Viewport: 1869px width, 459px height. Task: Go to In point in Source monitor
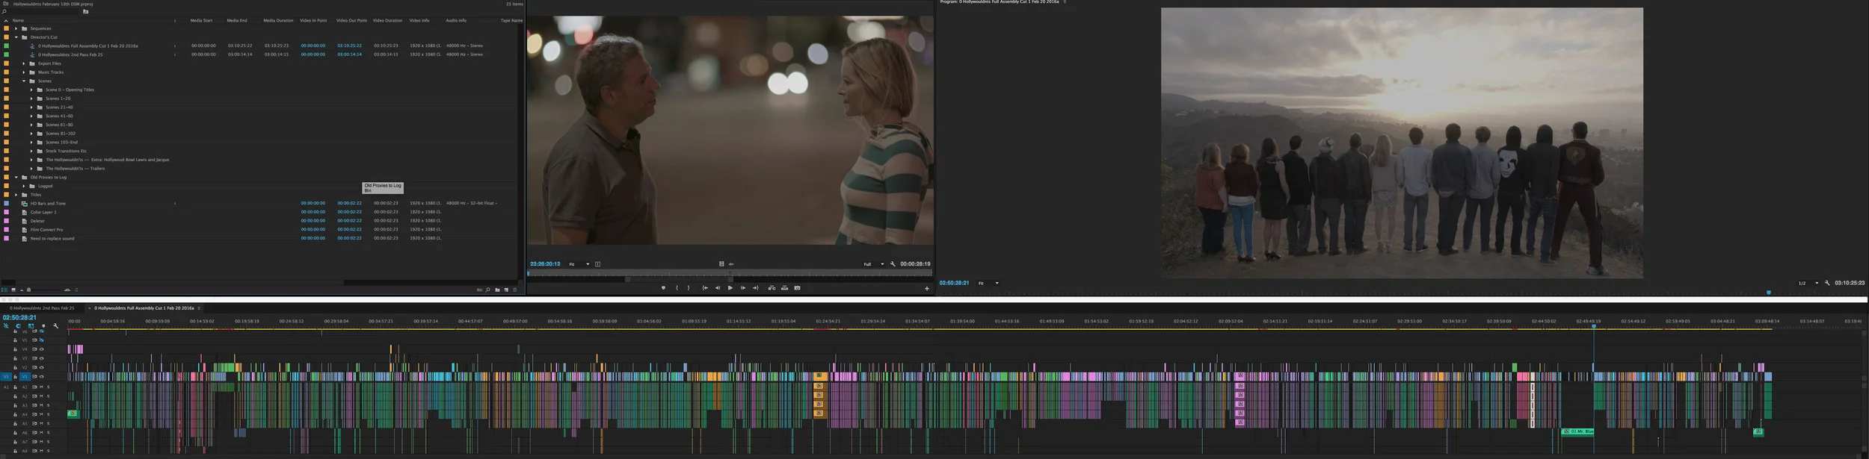(x=705, y=288)
